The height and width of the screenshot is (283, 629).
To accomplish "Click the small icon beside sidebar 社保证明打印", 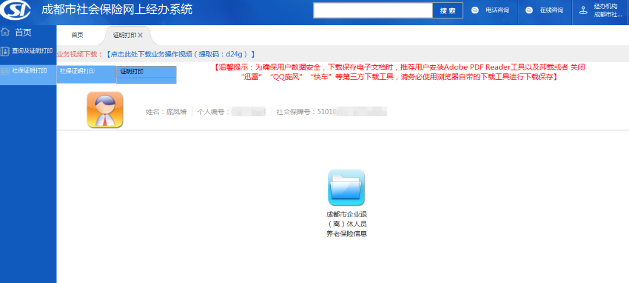I will point(5,71).
